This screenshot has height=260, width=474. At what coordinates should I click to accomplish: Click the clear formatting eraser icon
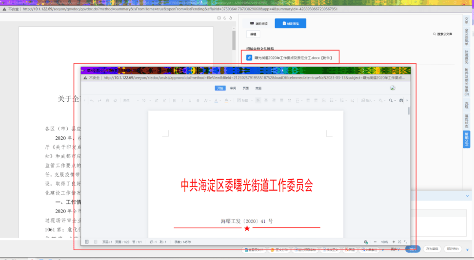pyautogui.click(x=115, y=101)
